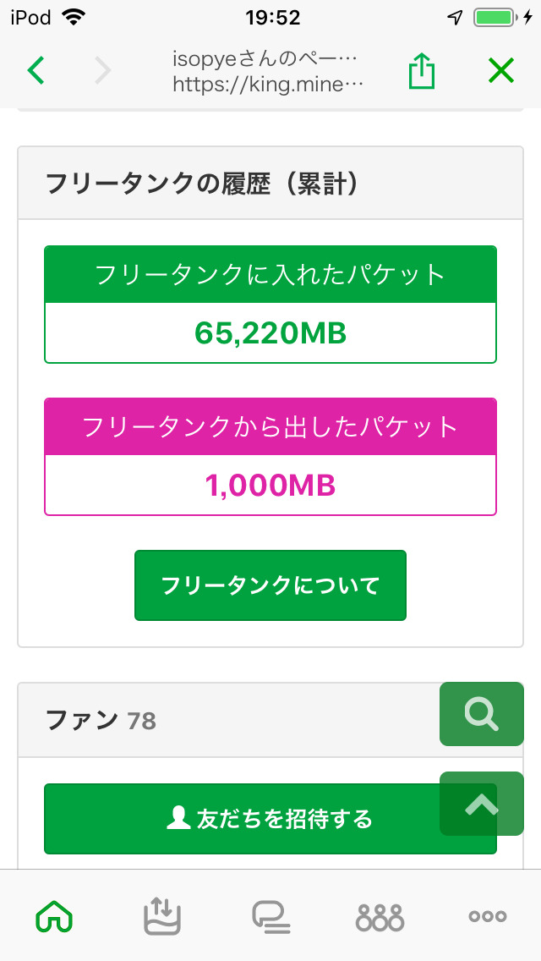Tap the page URL address text
The width and height of the screenshot is (541, 961).
click(267, 85)
